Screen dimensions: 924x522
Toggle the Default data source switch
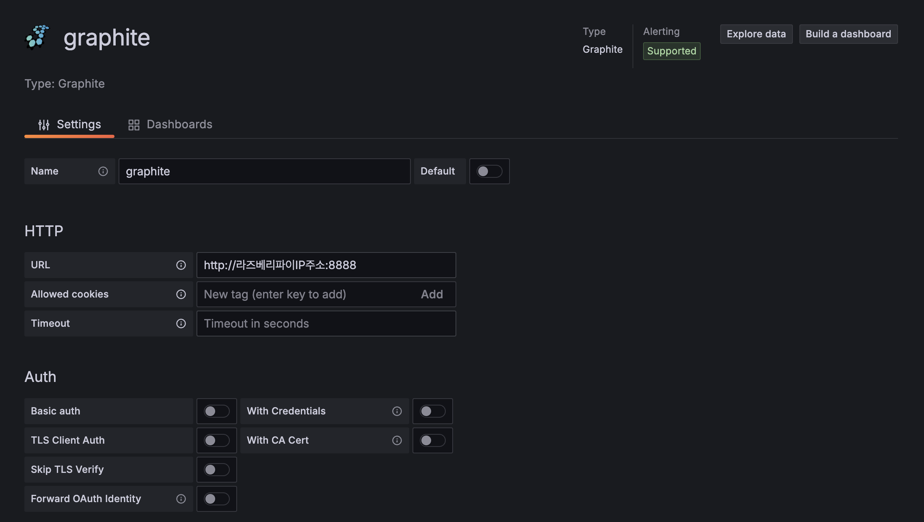coord(489,171)
